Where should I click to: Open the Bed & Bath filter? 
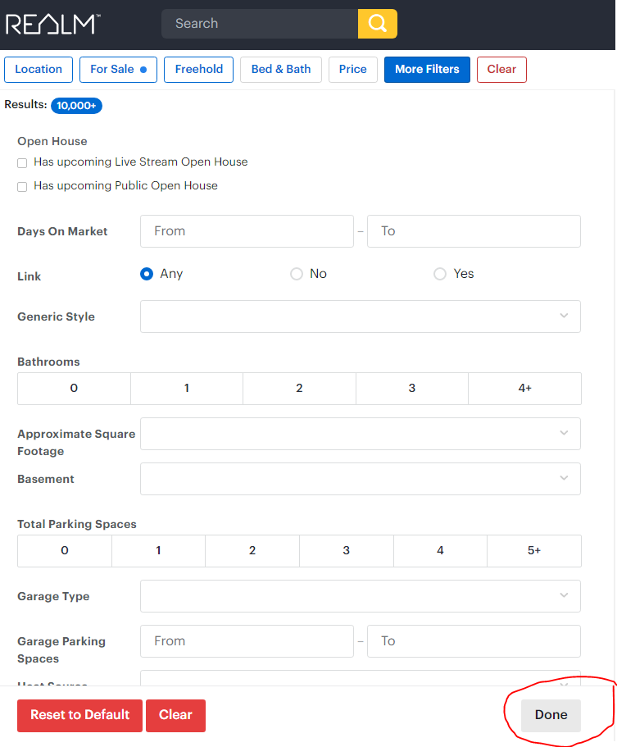coord(281,70)
